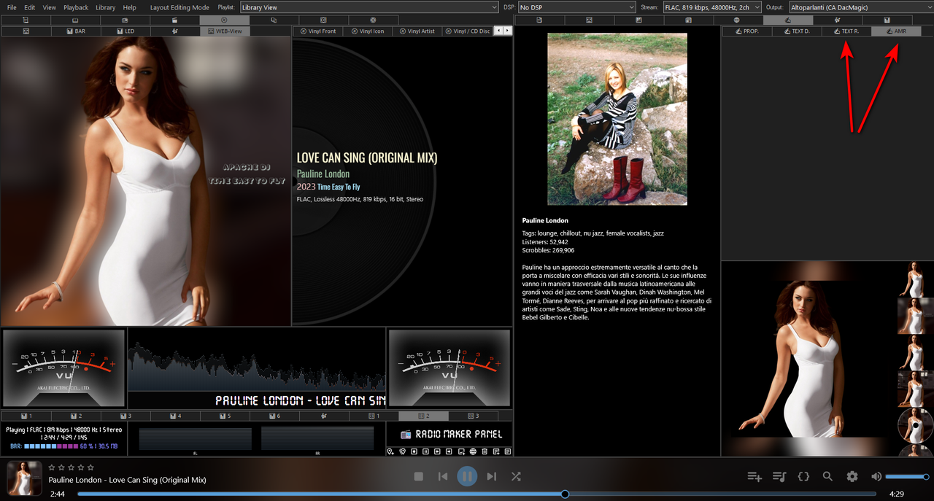Click the now-playing album thumbnail in bottom bar
This screenshot has height=501, width=934.
coord(24,478)
